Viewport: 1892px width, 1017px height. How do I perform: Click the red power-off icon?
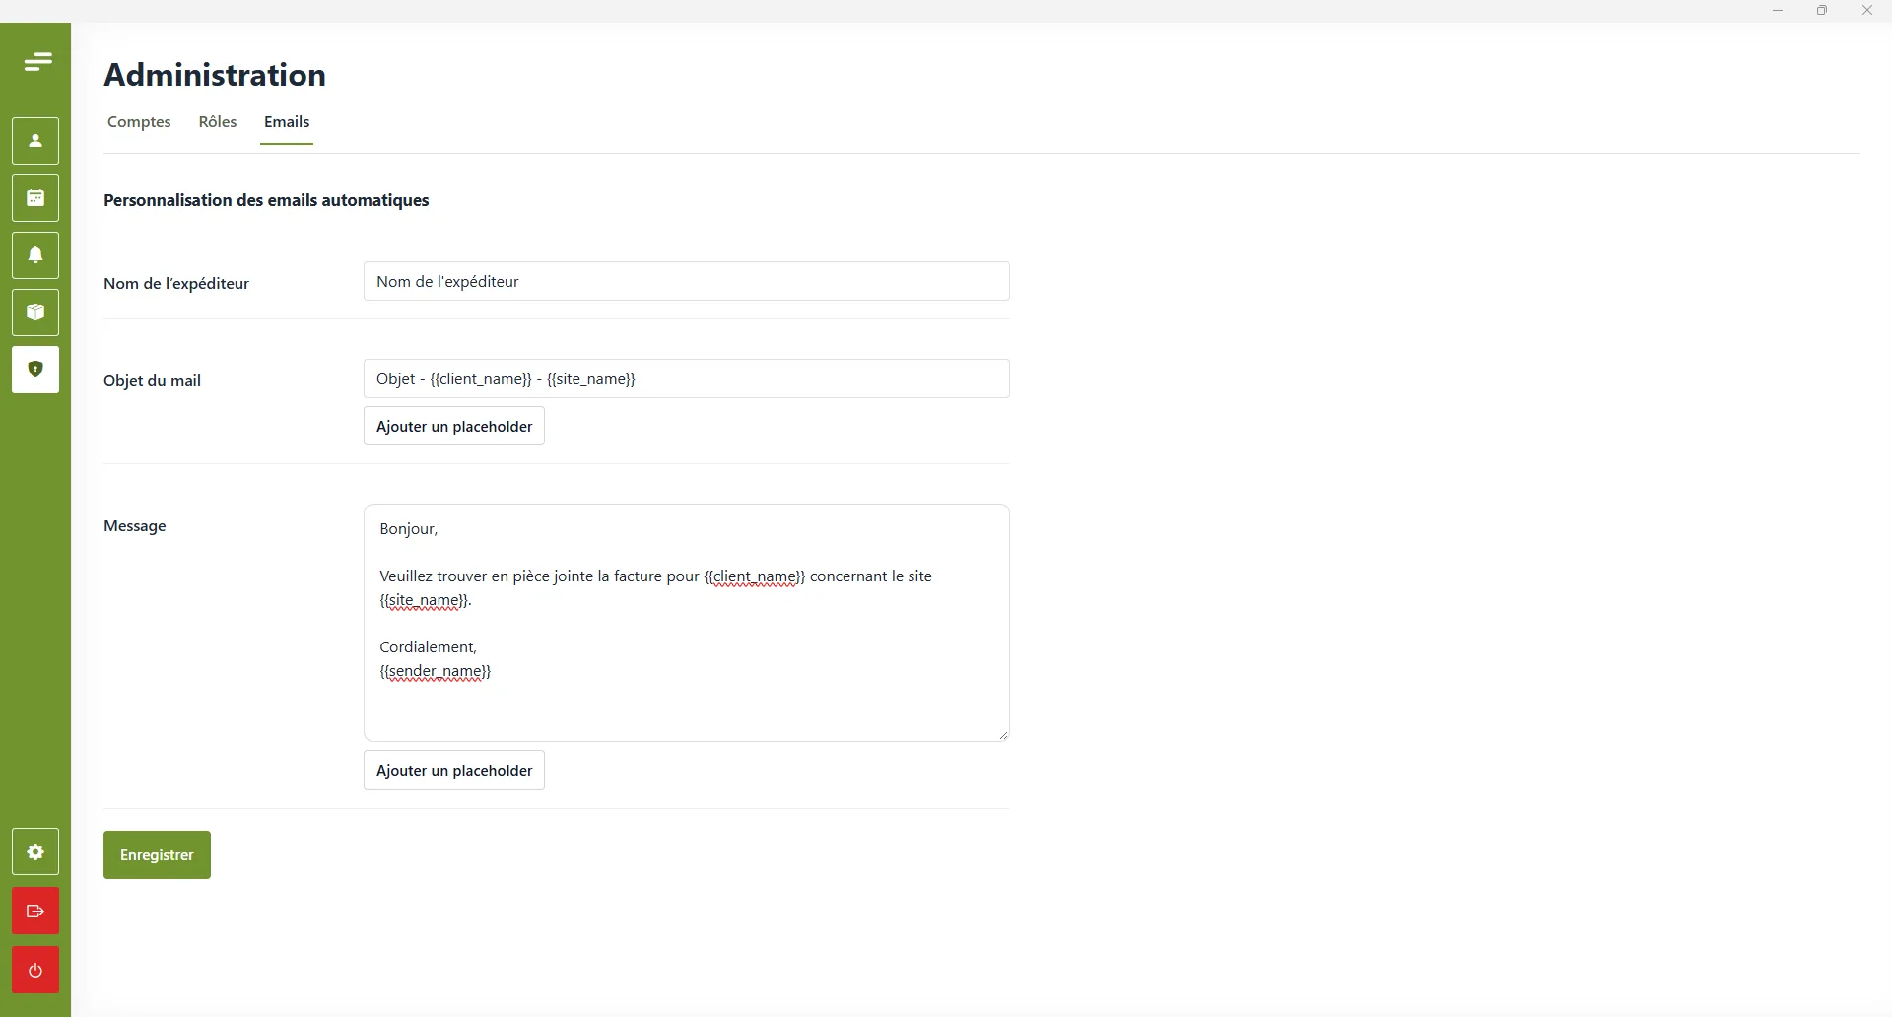(35, 970)
